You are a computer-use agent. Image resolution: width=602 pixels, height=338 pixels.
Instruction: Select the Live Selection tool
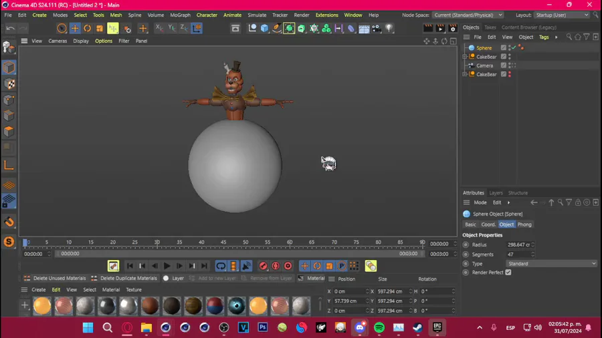pos(62,28)
